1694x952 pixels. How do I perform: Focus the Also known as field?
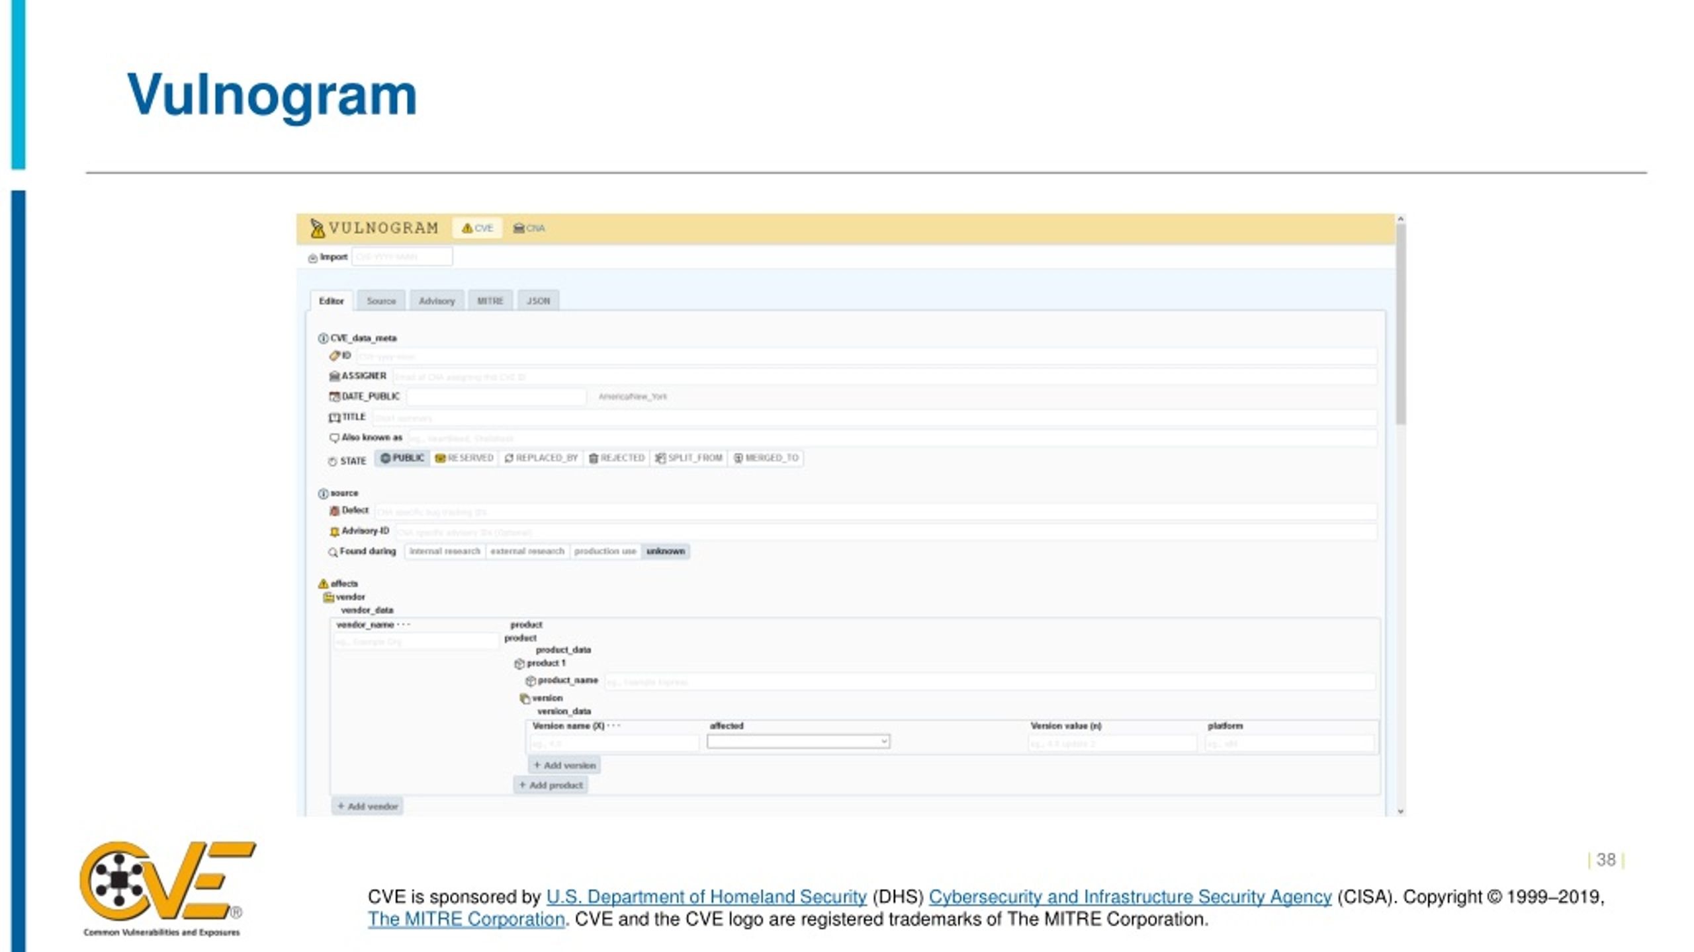point(893,438)
